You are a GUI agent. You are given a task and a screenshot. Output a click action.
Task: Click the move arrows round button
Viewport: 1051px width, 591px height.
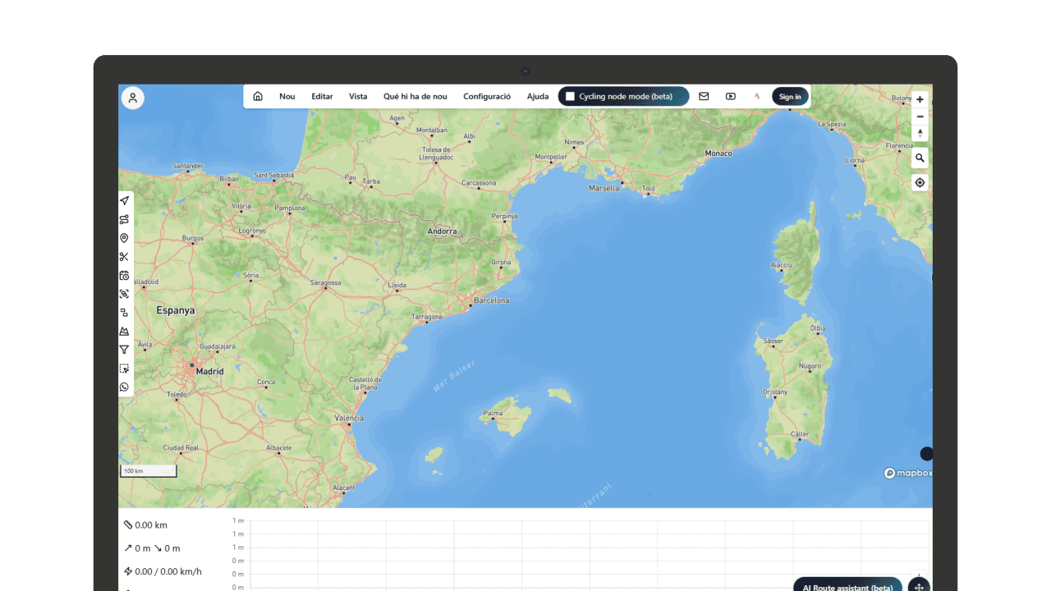(x=919, y=588)
